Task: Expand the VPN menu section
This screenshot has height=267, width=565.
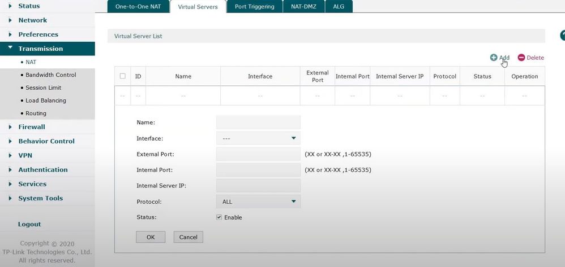Action: [25, 155]
